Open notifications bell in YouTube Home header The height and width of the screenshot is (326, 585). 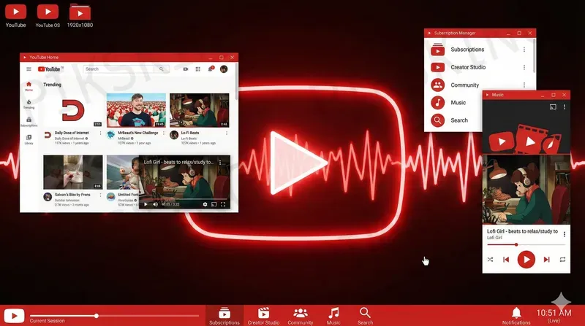tap(211, 69)
